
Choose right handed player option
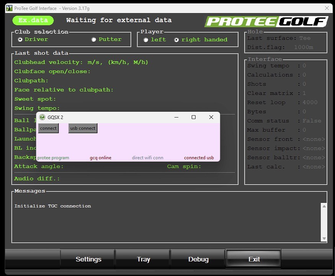(x=176, y=40)
